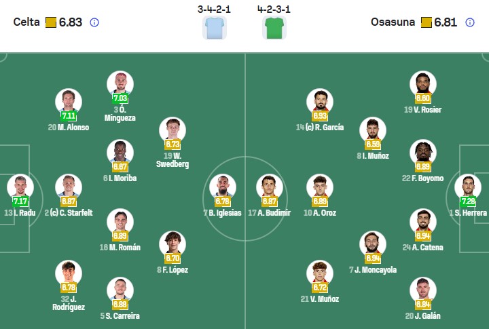Click Celta's light blue jersey icon
This screenshot has width=489, height=329.
tap(215, 28)
